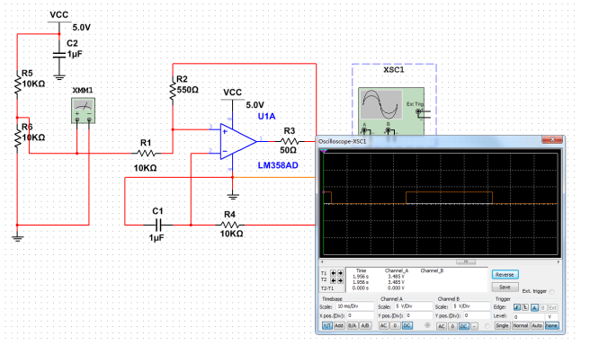Viewport: 590px width, 354px height.
Task: Select Auto trigger mode
Action: pos(537,325)
